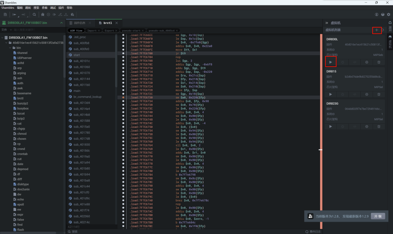393x234 pixels.
Task: Open the global settings gear at top right
Action: pos(388,15)
